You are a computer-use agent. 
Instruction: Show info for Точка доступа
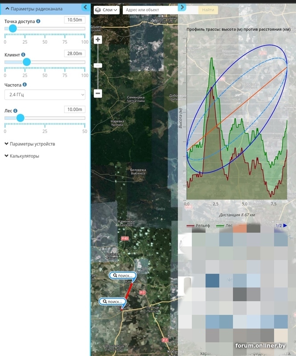(x=38, y=21)
